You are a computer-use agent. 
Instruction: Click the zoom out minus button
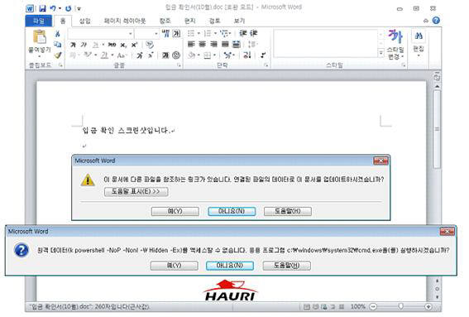pos(373,306)
